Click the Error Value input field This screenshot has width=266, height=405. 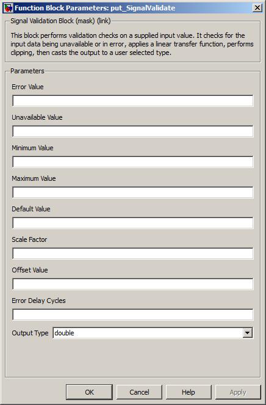(132, 101)
